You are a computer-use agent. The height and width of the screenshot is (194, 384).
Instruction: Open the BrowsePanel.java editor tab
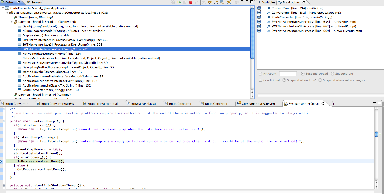coord(143,104)
